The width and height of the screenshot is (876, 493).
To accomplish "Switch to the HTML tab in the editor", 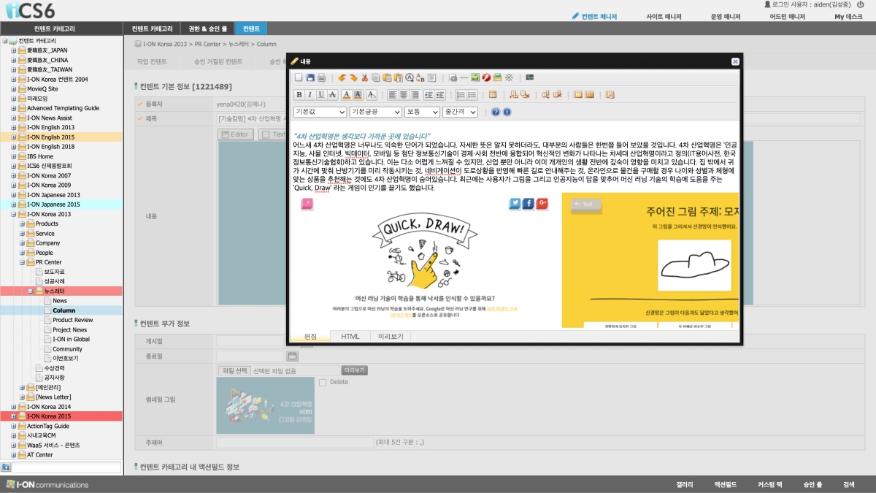I will (x=350, y=336).
